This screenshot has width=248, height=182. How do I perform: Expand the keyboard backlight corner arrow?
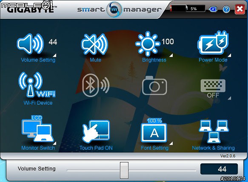[x=229, y=98]
